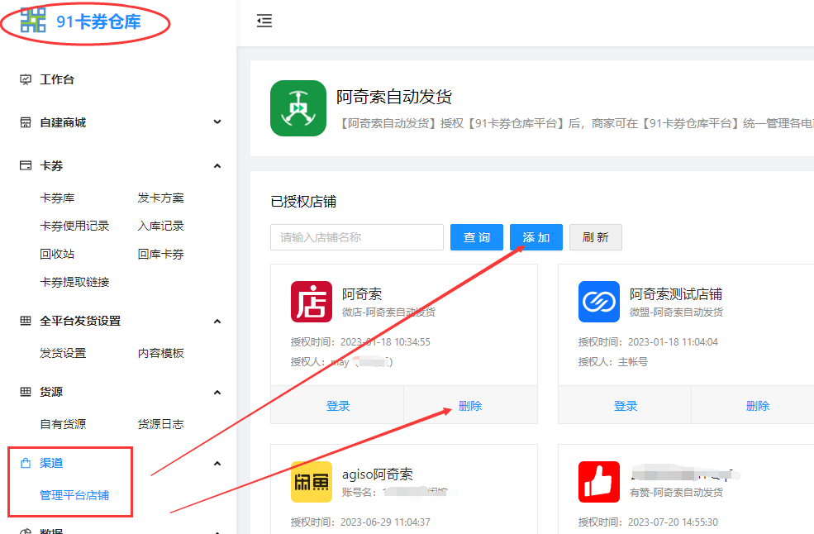814x534 pixels.
Task: Open 卡券提取链接 submenu item
Action: click(x=74, y=282)
